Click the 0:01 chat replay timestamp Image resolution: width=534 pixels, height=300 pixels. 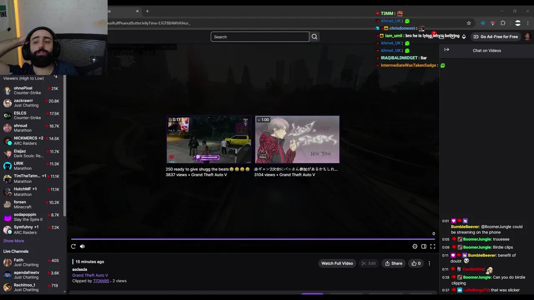446,221
